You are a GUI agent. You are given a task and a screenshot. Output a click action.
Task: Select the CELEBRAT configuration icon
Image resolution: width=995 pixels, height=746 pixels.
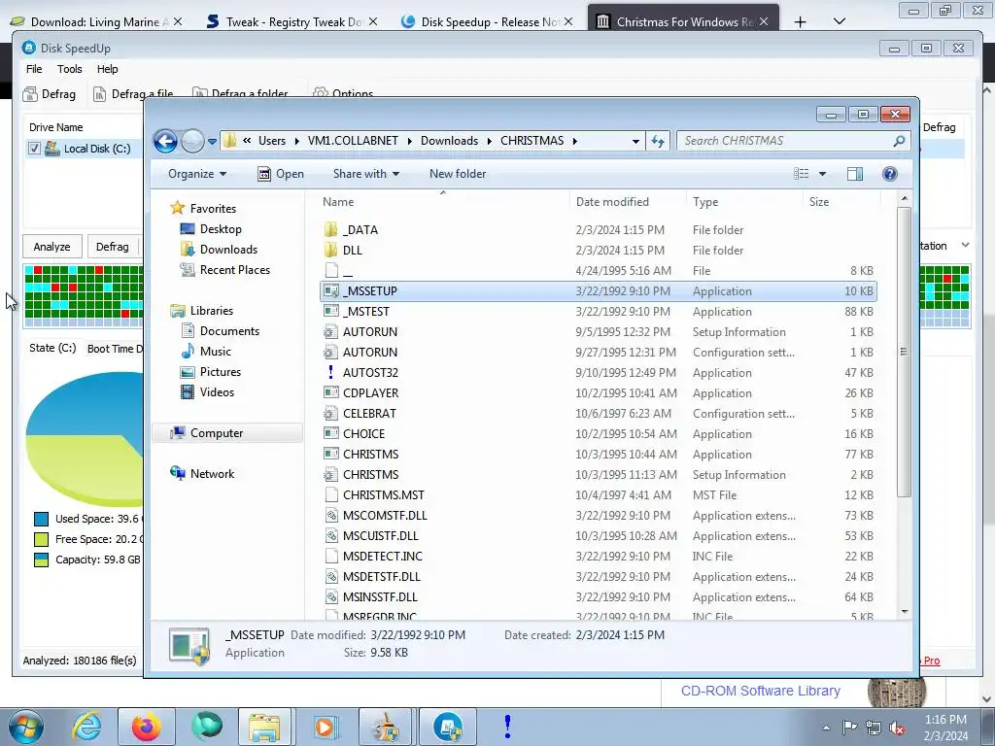330,413
